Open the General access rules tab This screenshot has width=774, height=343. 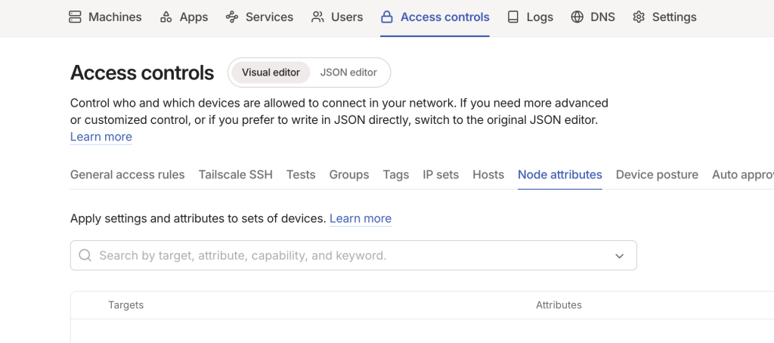coord(127,175)
